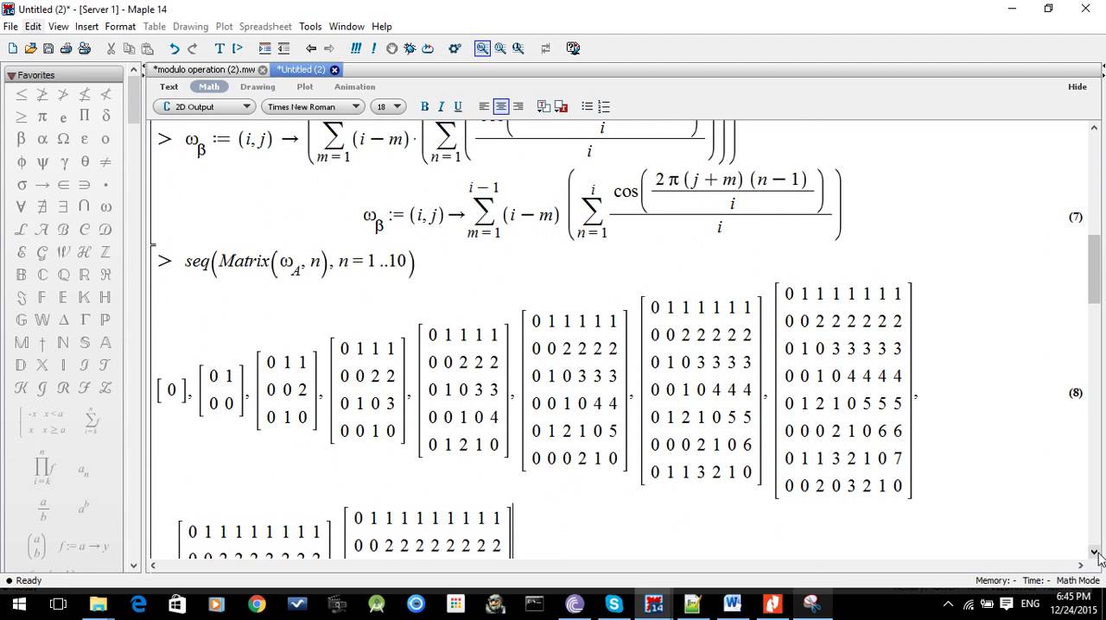Go back with the left arrow icon

click(311, 49)
